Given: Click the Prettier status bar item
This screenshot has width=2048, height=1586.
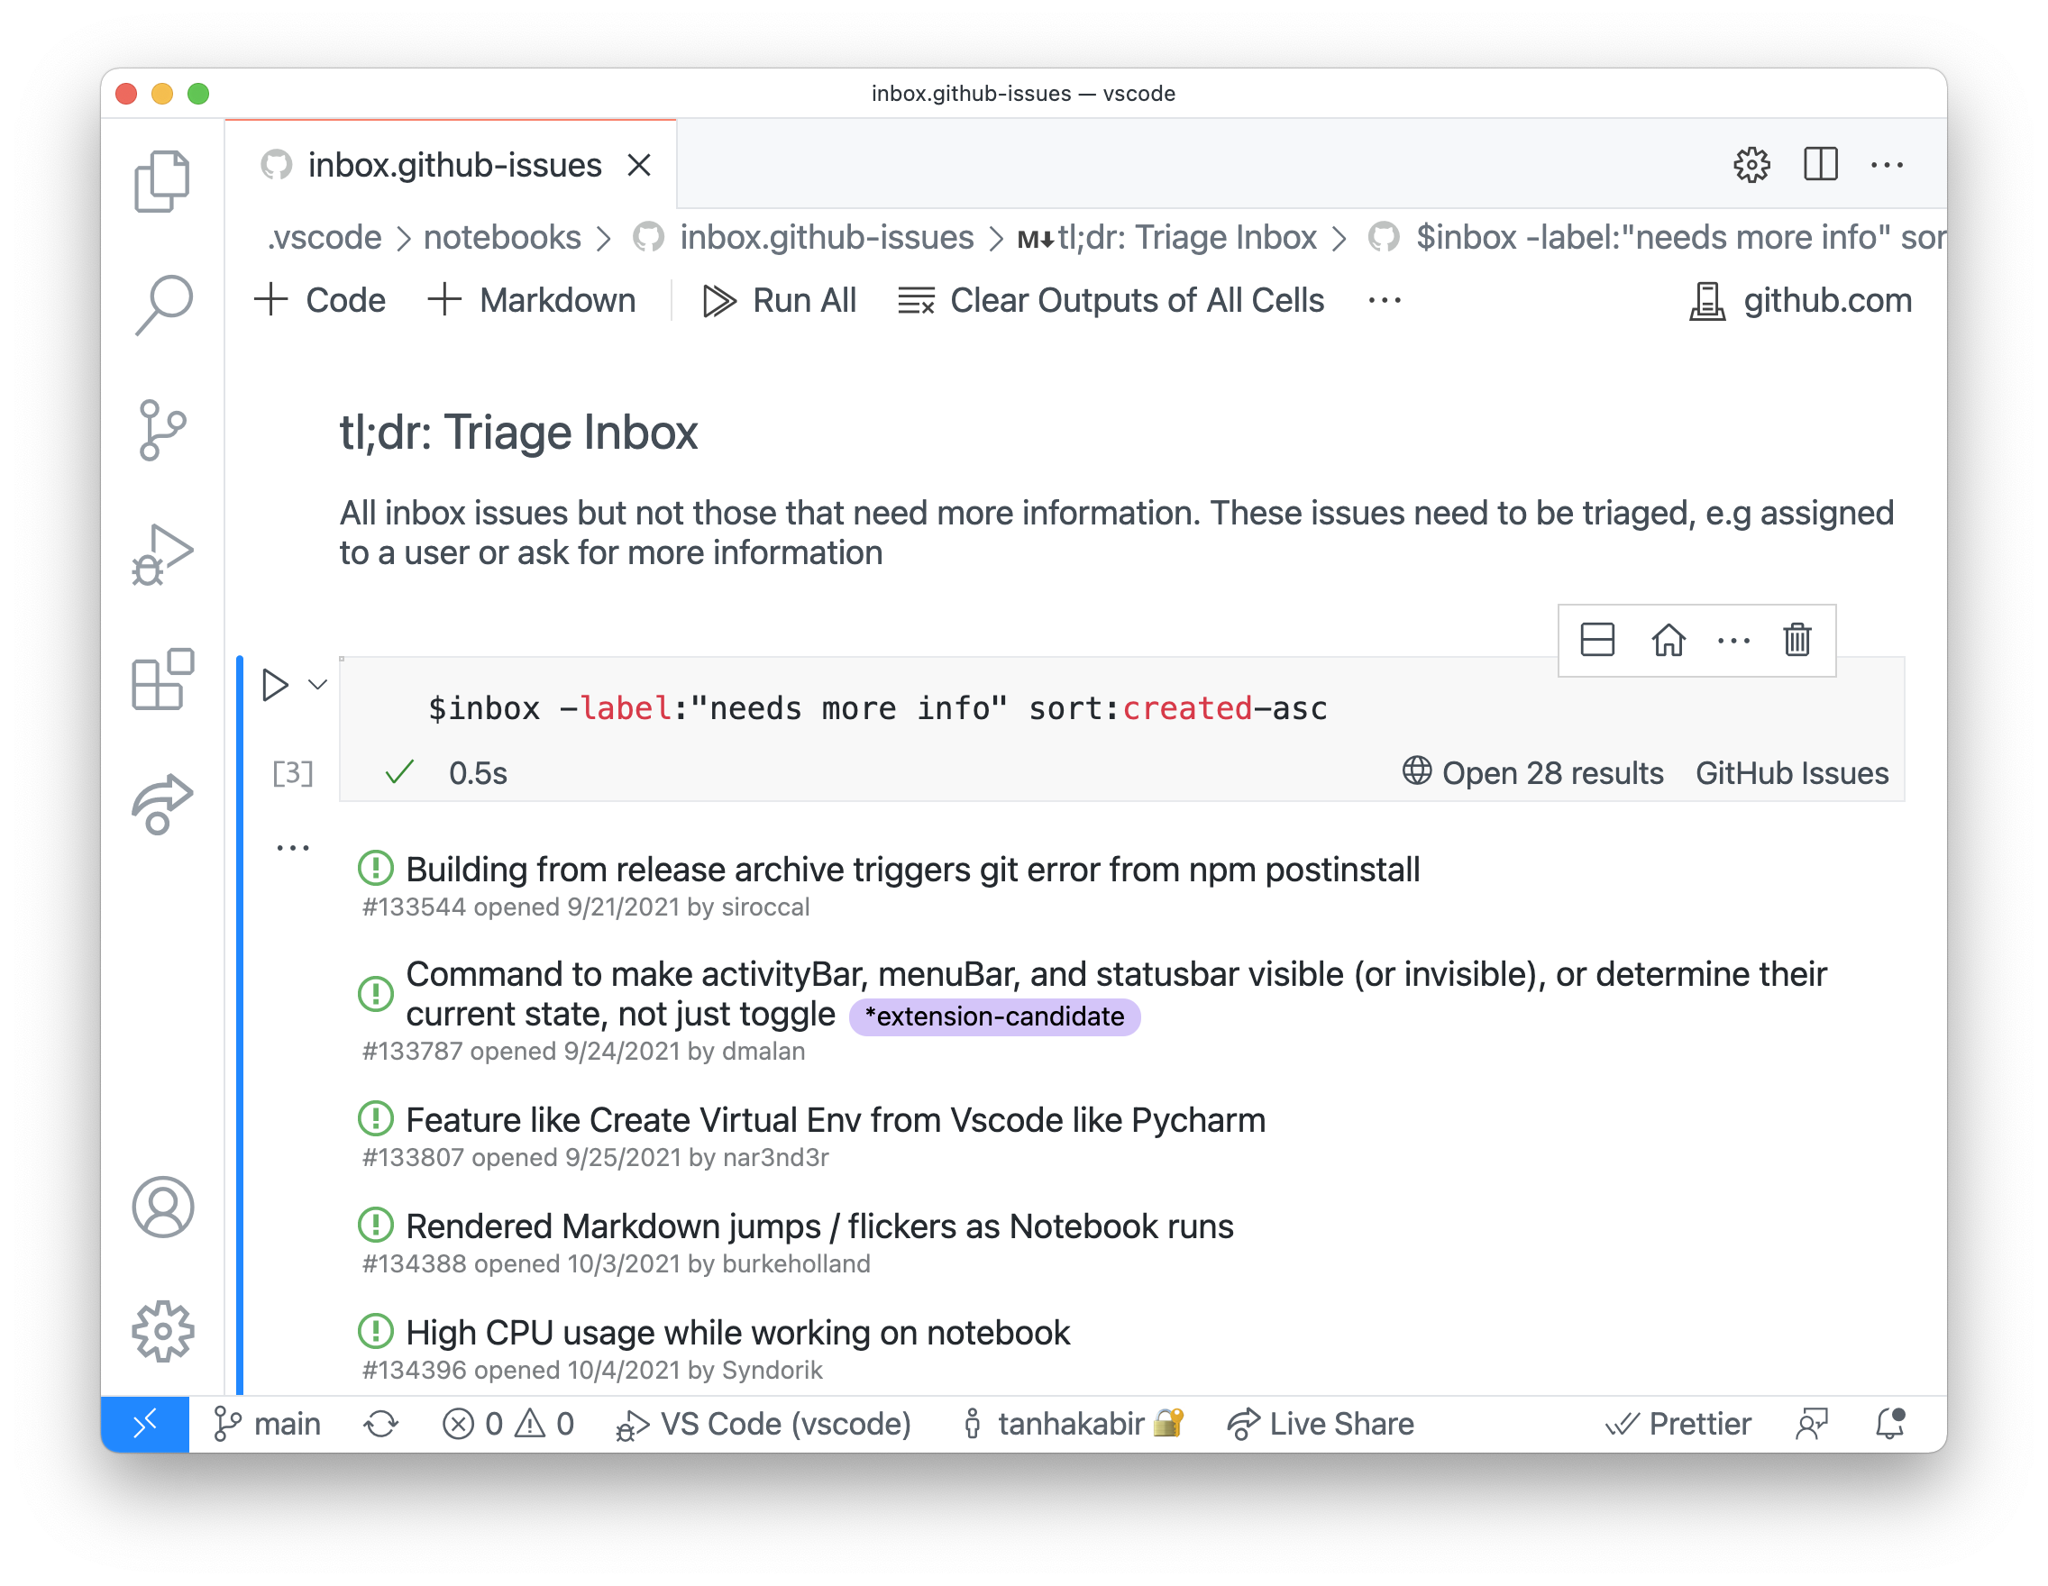Looking at the screenshot, I should point(1678,1423).
